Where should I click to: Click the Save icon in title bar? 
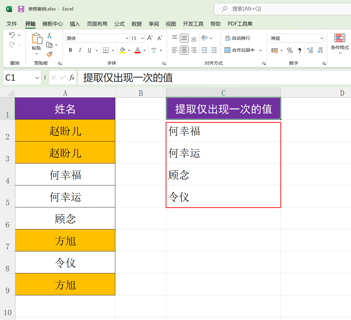[21, 9]
